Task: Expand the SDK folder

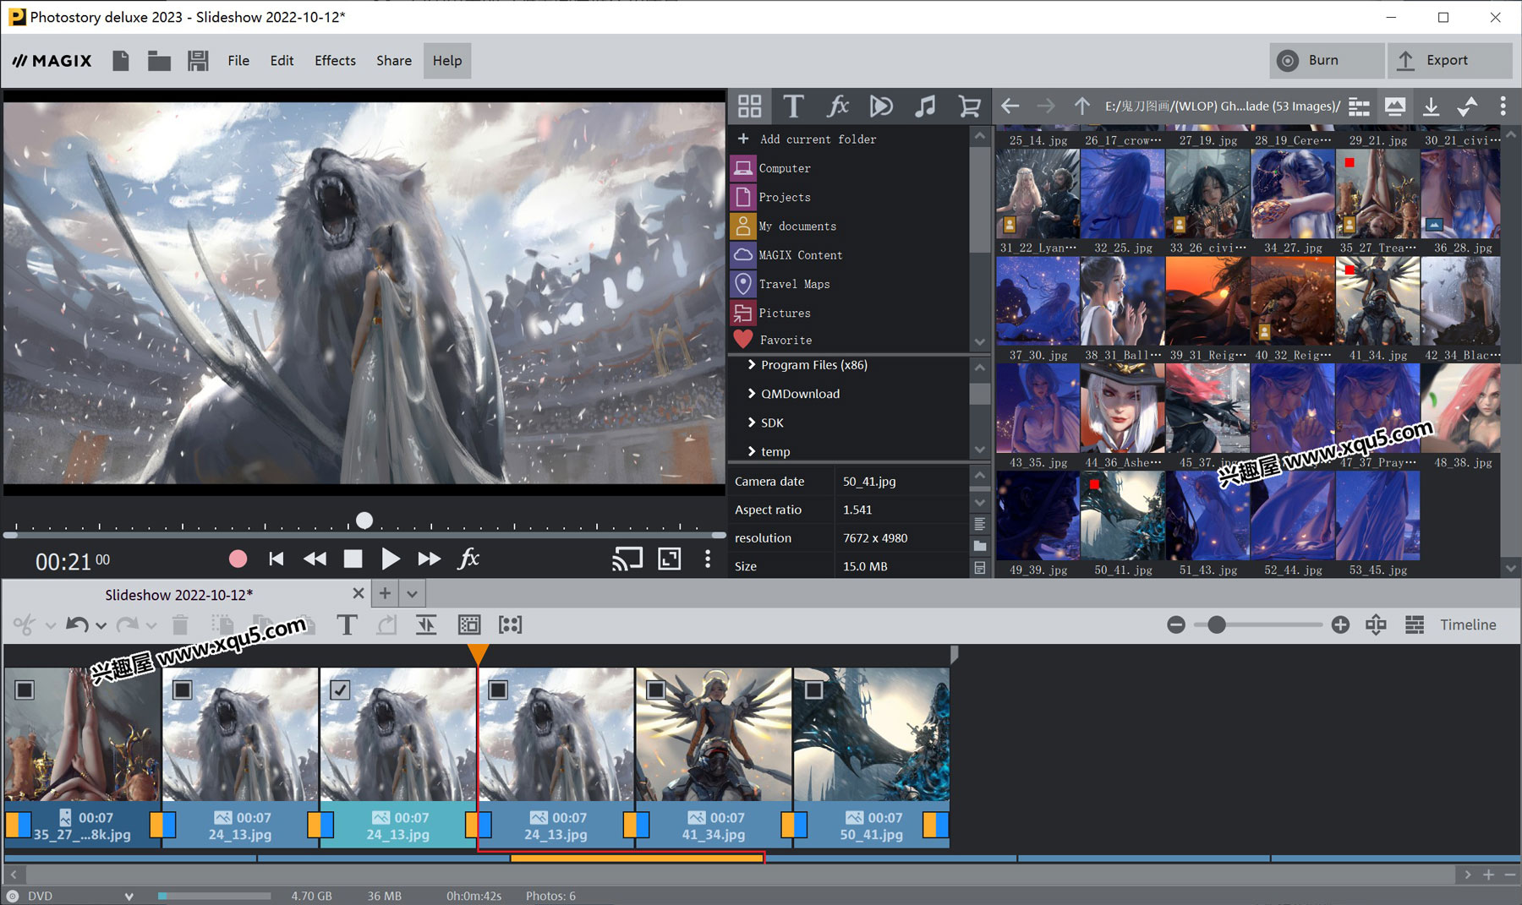Action: 751,423
